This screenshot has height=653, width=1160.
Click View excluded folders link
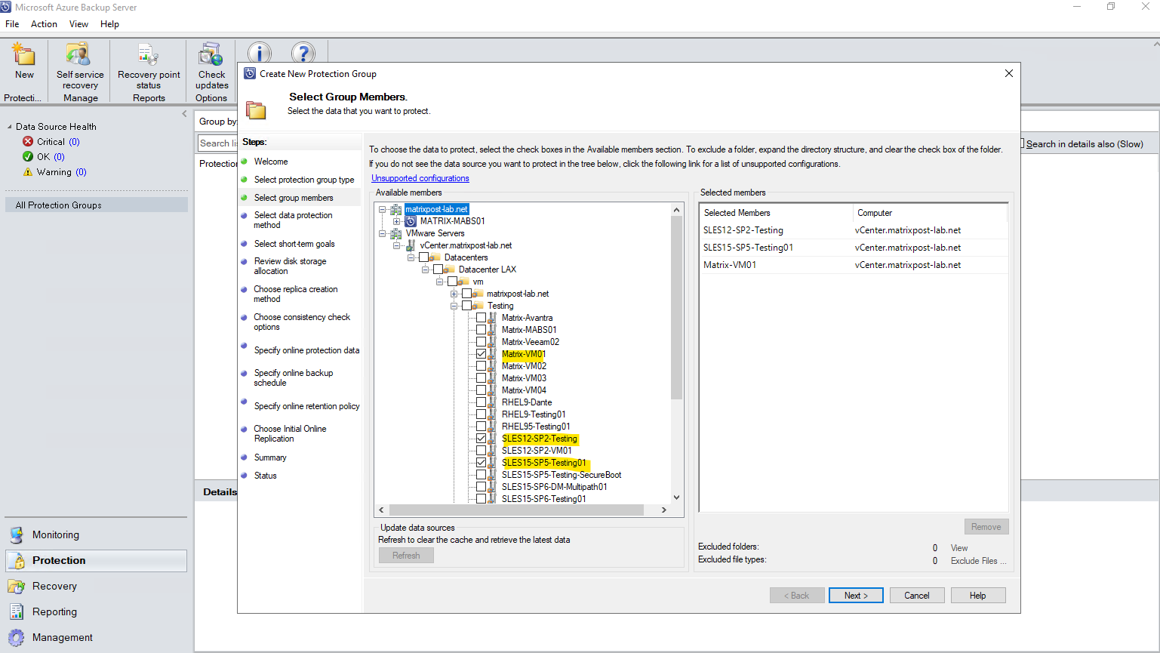click(959, 548)
